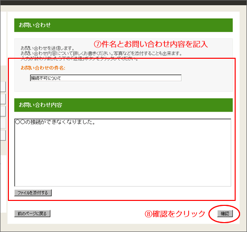Focus the お問い合わせの件名 subject field
Screen dimensions: 247x232
(106, 78)
